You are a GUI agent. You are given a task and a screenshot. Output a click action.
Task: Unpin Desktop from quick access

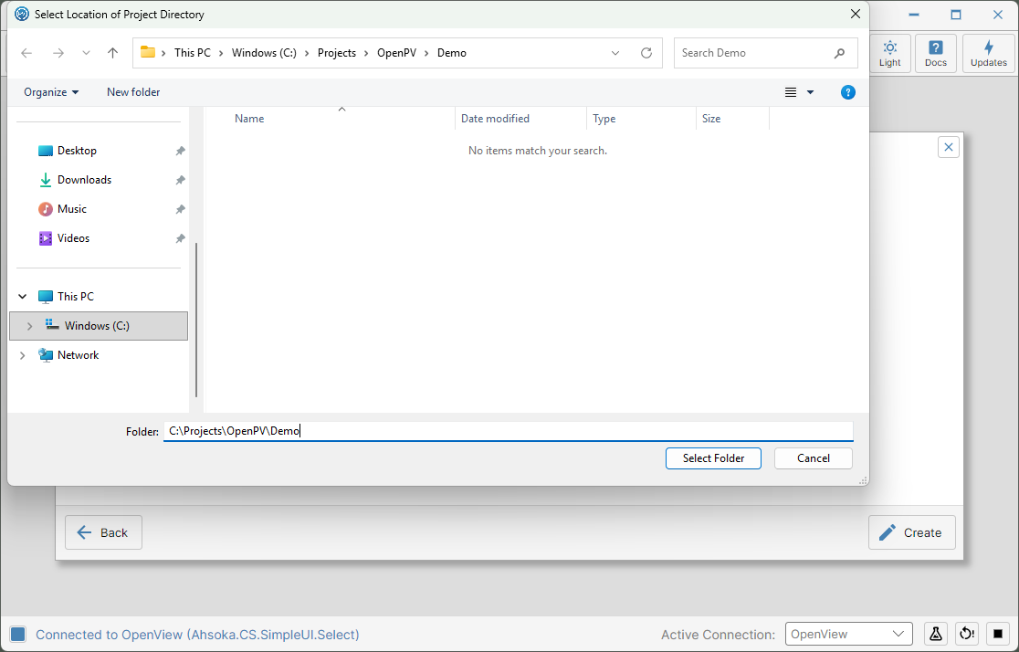point(180,151)
